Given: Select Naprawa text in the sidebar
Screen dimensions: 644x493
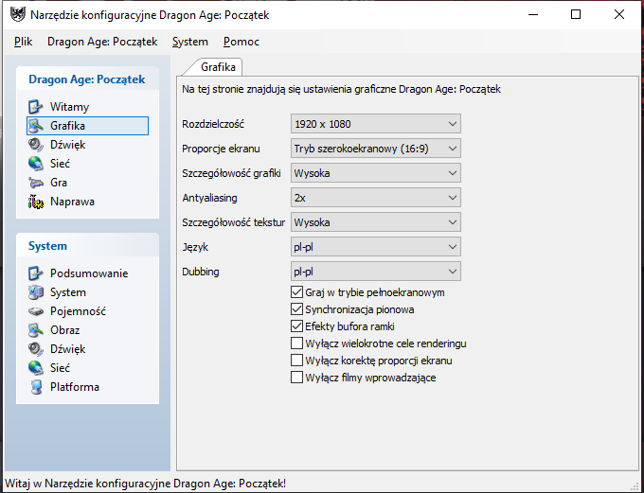Looking at the screenshot, I should coord(72,202).
